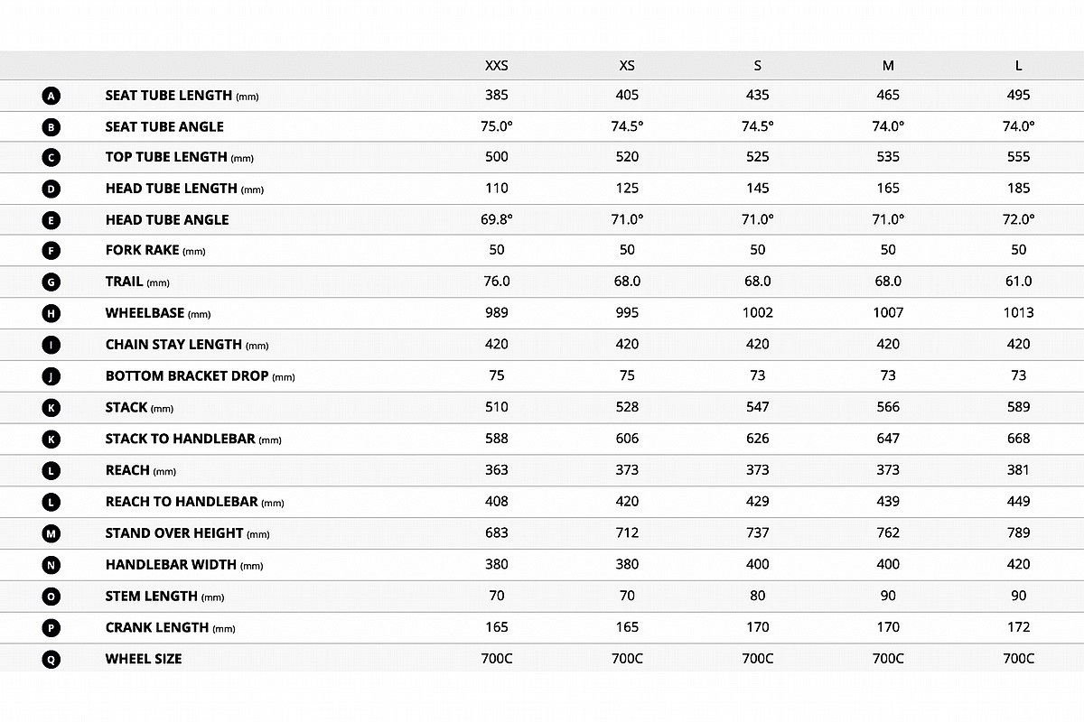Click the 789 stand over height value

click(x=1018, y=532)
